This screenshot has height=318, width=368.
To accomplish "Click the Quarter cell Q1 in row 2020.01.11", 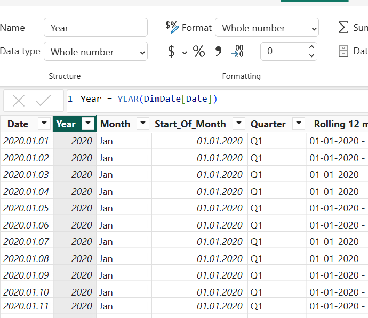I will point(277,306).
